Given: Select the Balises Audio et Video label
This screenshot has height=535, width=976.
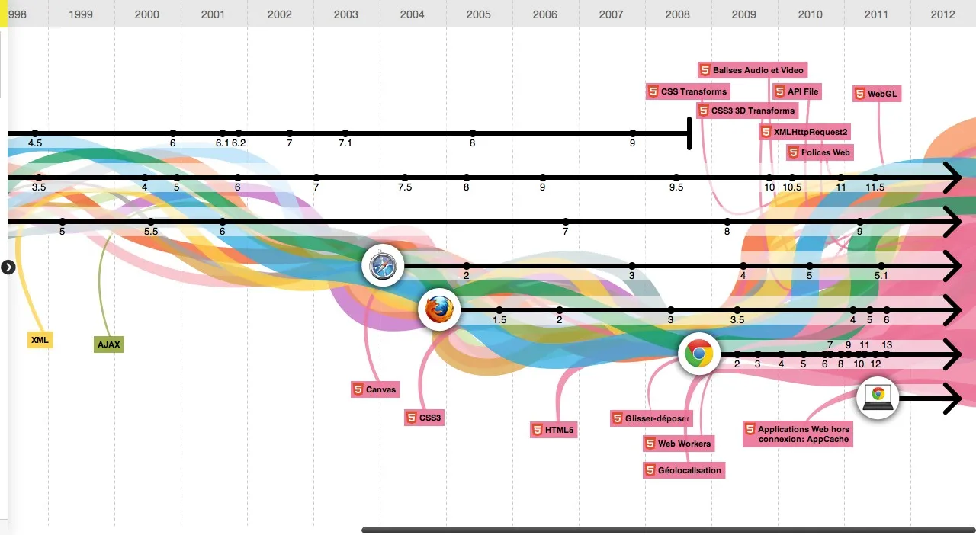Looking at the screenshot, I should tap(753, 70).
